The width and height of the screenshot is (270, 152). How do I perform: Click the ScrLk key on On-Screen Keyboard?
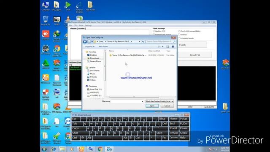(x=184, y=133)
